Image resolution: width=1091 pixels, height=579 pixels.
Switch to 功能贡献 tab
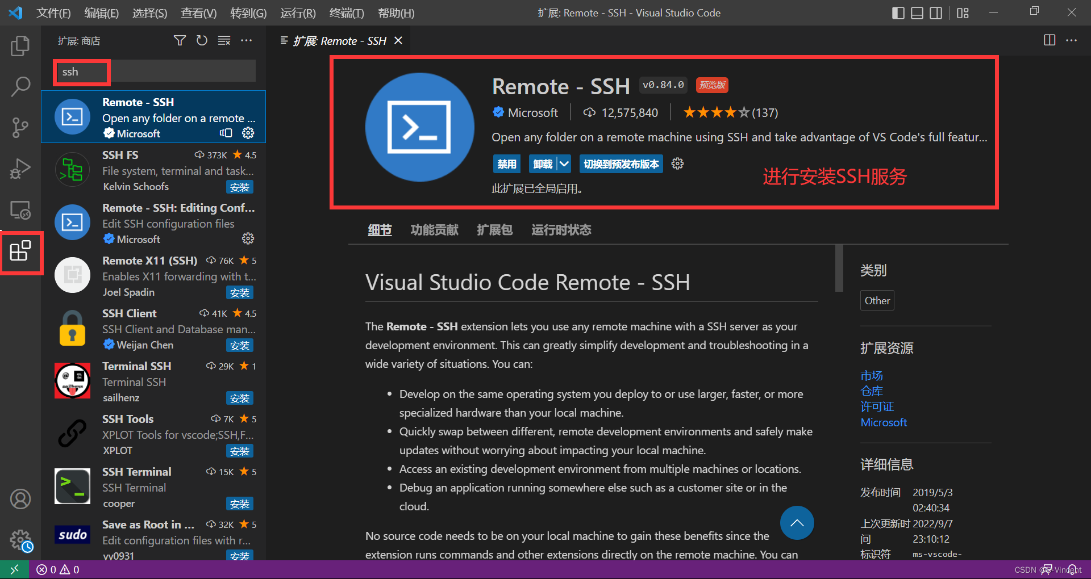pos(434,230)
